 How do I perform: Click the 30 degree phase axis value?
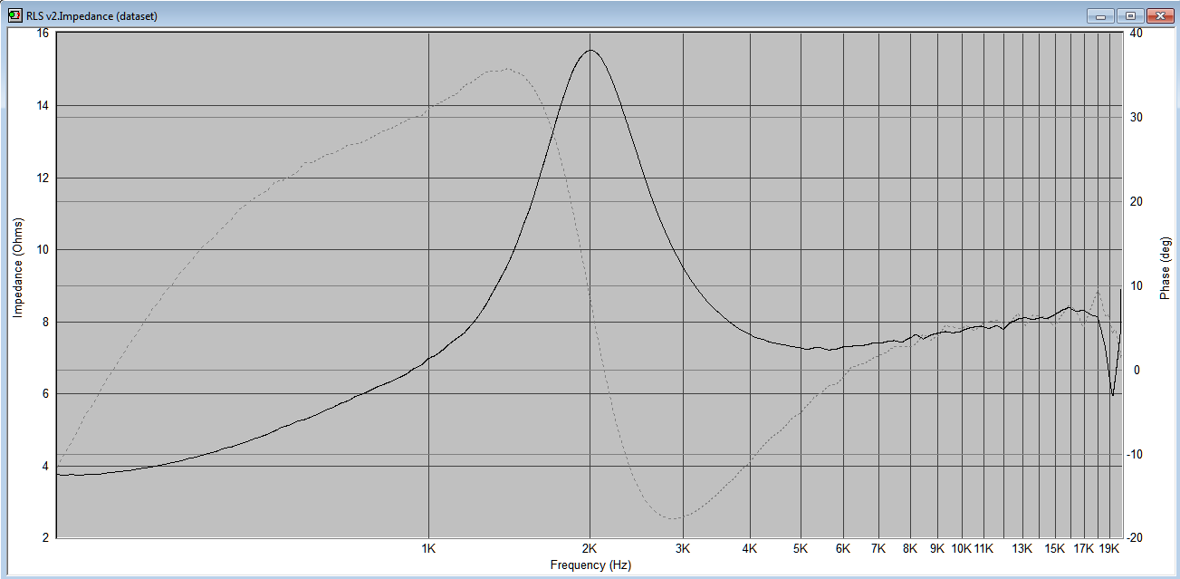[1137, 118]
